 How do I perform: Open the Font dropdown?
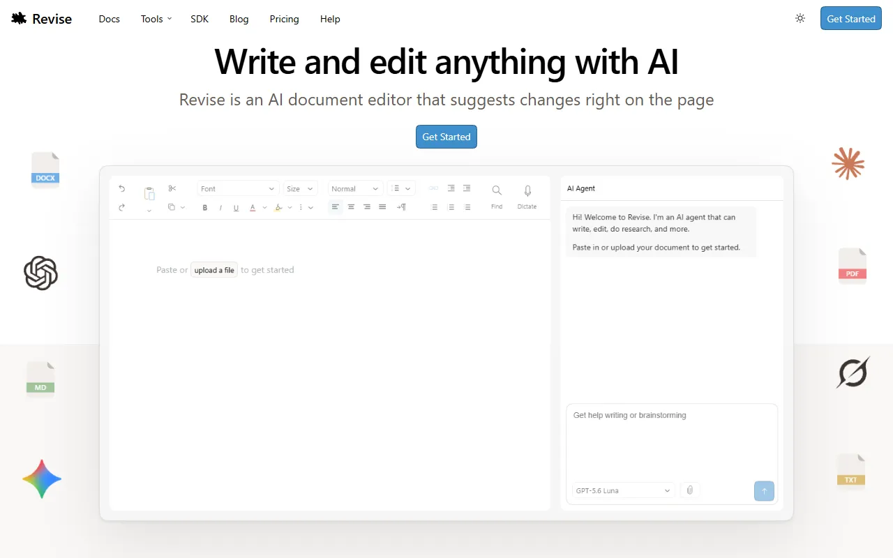(238, 188)
